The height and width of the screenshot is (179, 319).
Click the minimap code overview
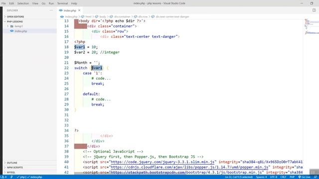[x=311, y=26]
